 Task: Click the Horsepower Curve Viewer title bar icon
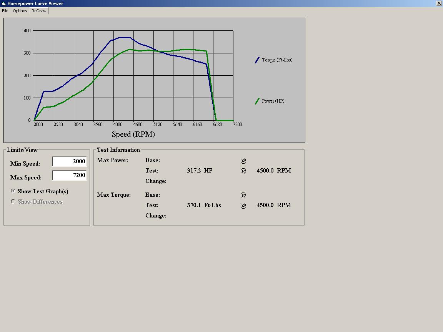coord(4,3)
